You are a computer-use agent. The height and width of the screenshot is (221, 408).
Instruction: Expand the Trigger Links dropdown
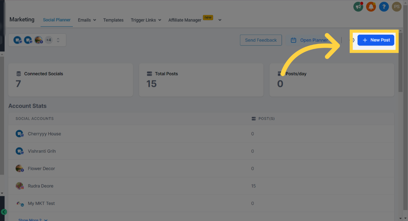[146, 20]
